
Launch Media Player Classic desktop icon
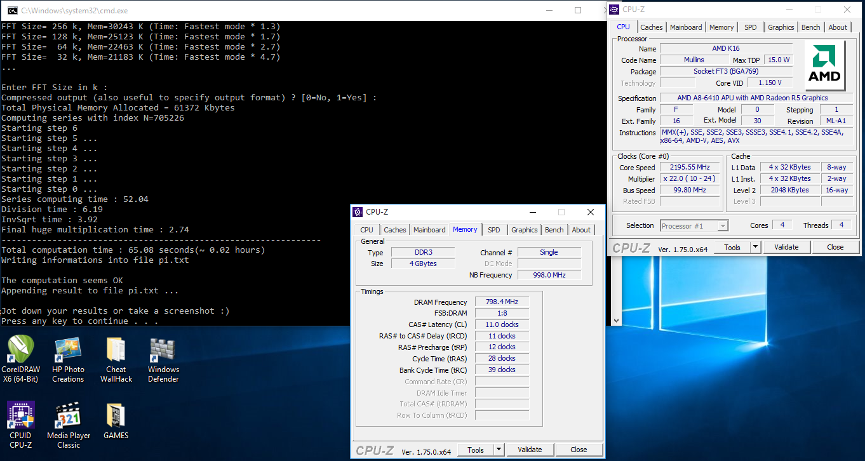click(68, 425)
